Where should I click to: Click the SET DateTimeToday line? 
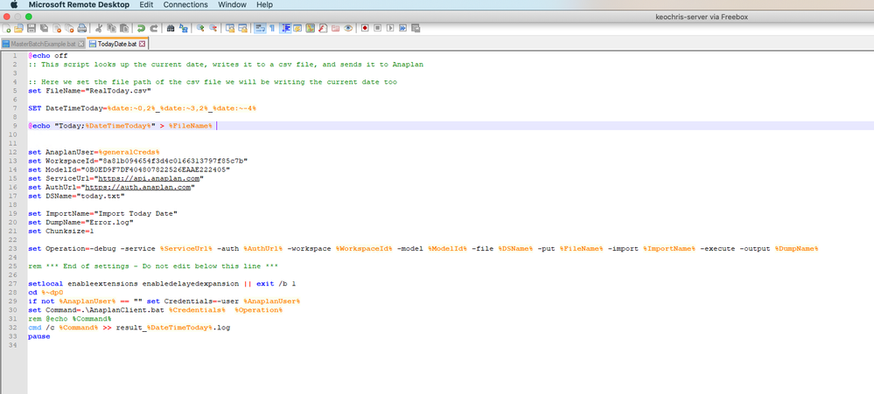142,108
